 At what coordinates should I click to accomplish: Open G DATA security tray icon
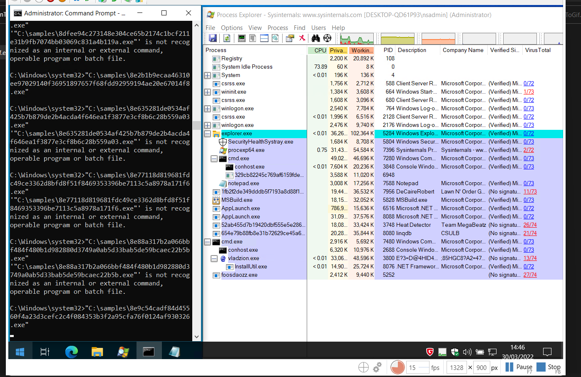pyautogui.click(x=430, y=352)
